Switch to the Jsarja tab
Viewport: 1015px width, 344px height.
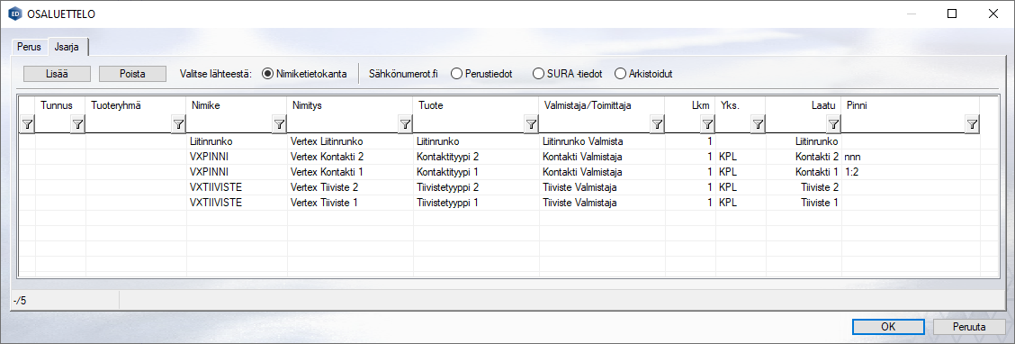click(x=67, y=47)
